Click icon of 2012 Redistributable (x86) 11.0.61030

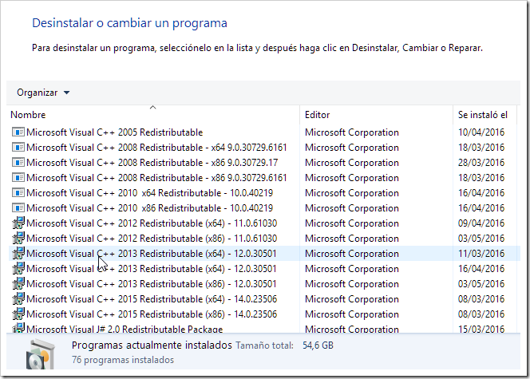18,238
